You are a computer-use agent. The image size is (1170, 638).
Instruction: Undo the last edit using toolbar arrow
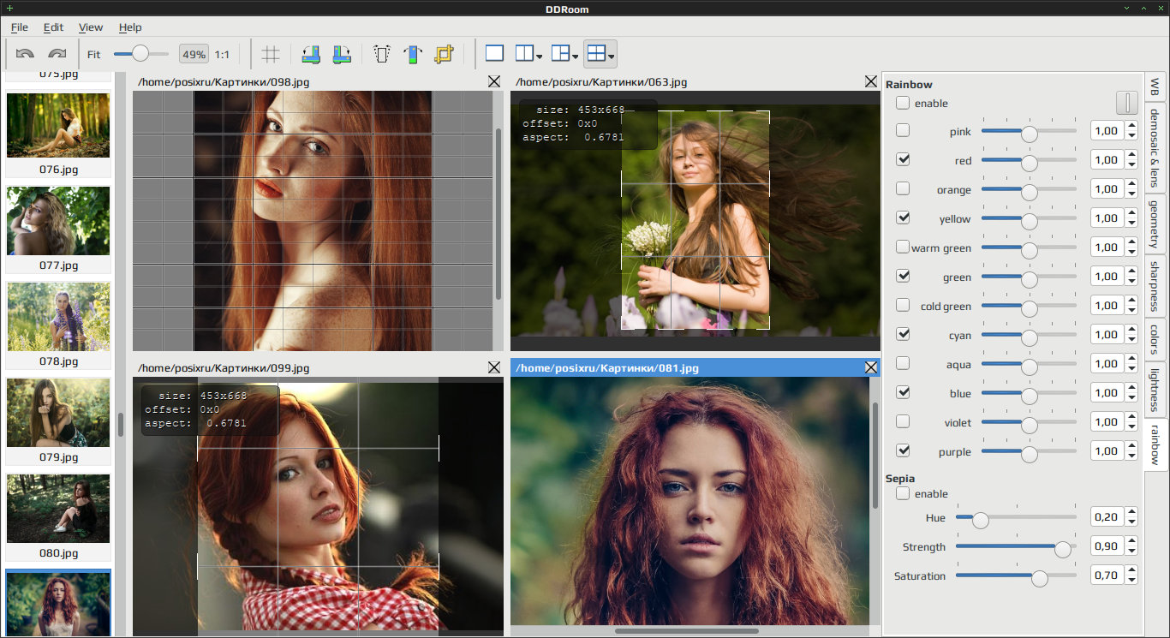(25, 54)
